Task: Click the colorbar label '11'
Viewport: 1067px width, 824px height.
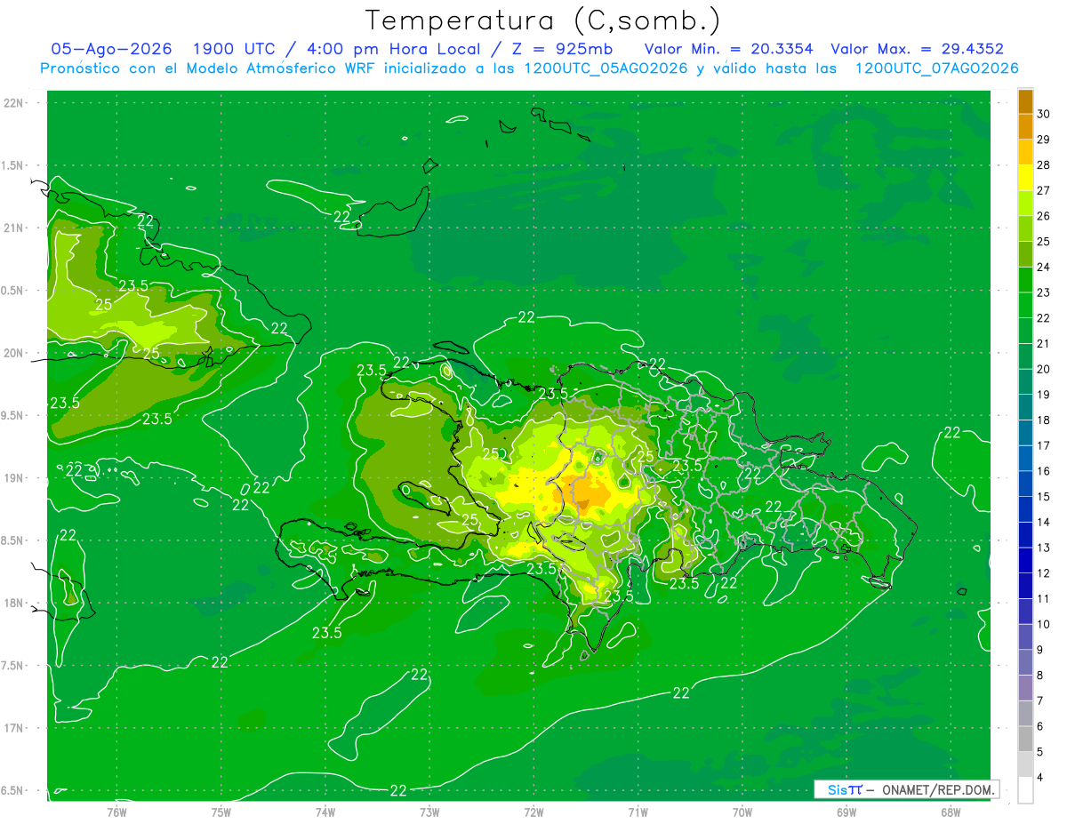Action: [x=1044, y=599]
